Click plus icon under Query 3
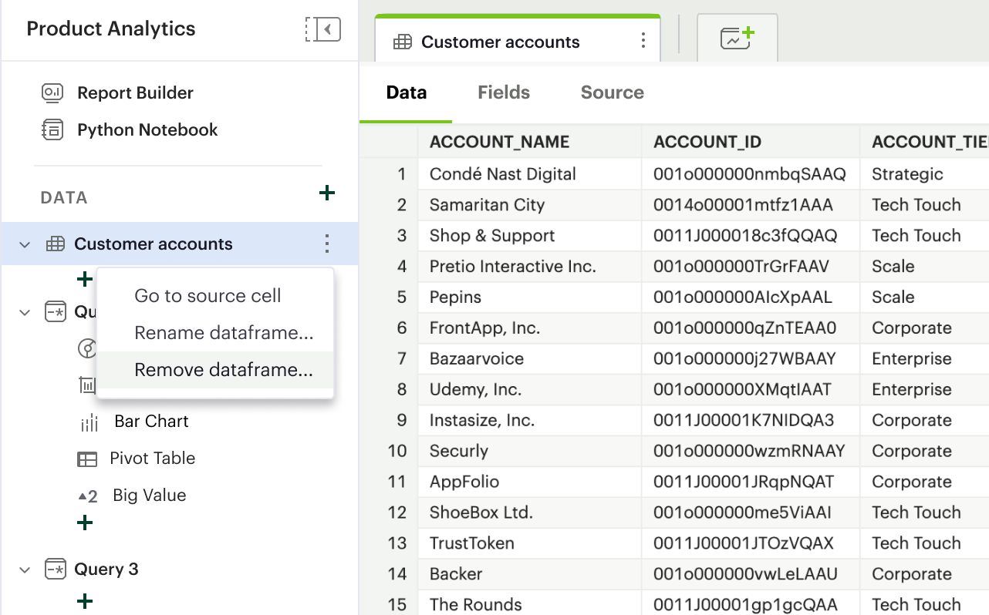The width and height of the screenshot is (989, 615). point(85,601)
